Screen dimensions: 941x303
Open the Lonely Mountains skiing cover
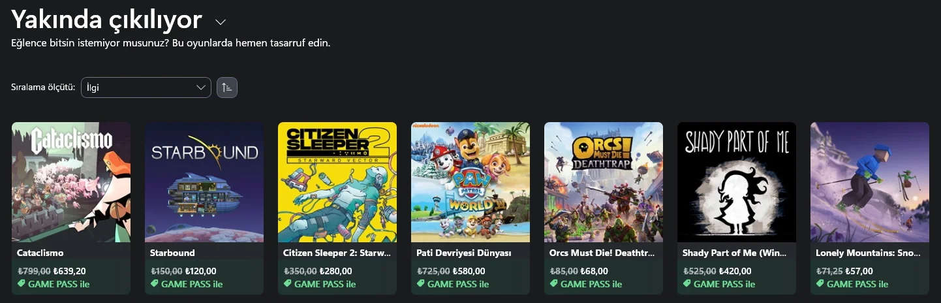pyautogui.click(x=870, y=182)
